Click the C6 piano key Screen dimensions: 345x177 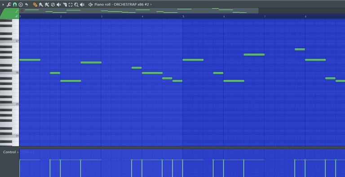pos(9,73)
